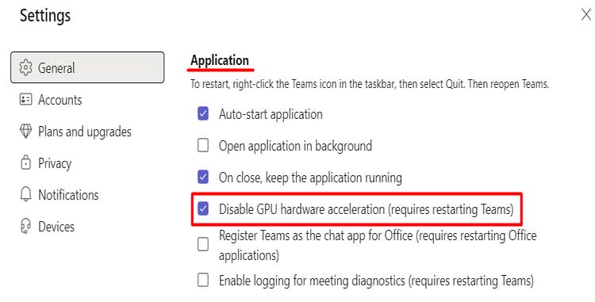Uncheck Disable GPU hardware acceleration

[203, 208]
